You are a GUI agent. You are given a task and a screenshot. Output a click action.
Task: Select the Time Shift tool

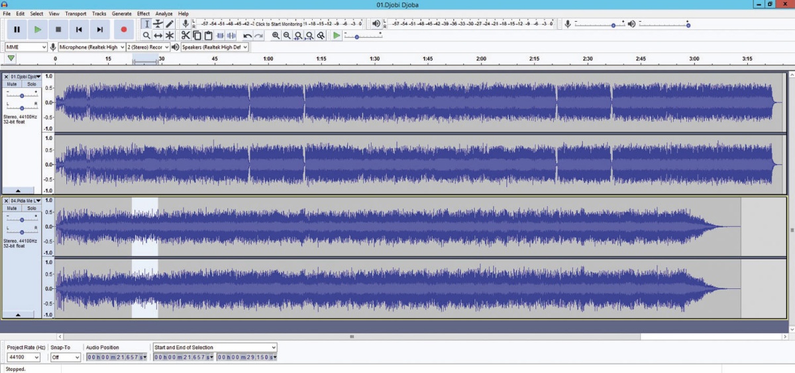tap(158, 35)
